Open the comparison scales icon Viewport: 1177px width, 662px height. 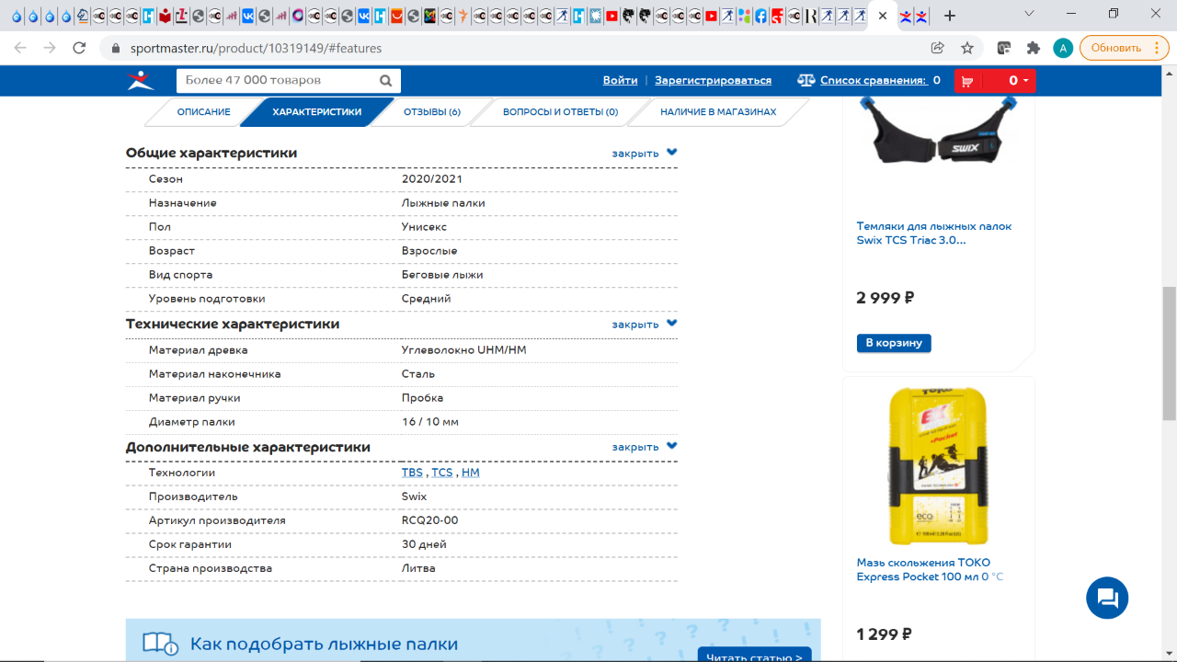tap(806, 81)
